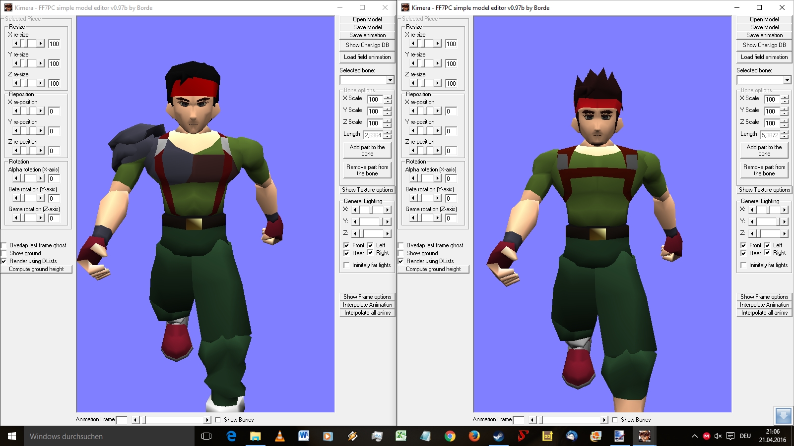
Task: Click the muted volume tray icon
Action: [718, 436]
